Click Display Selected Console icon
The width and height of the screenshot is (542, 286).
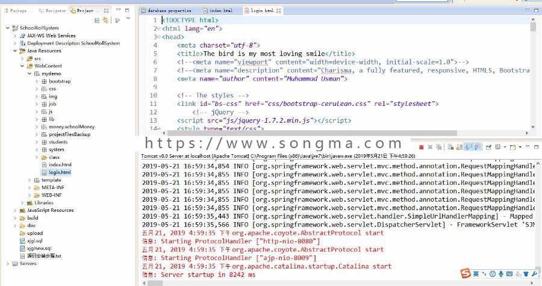coord(498,147)
